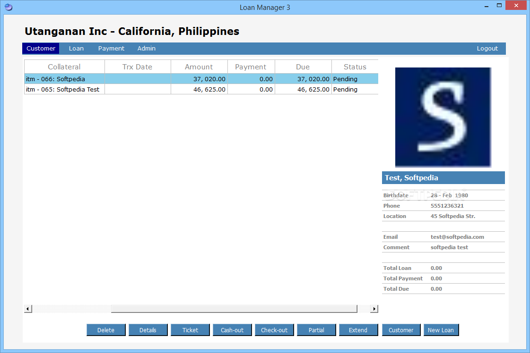
Task: Switch to the Loan menu
Action: (76, 48)
